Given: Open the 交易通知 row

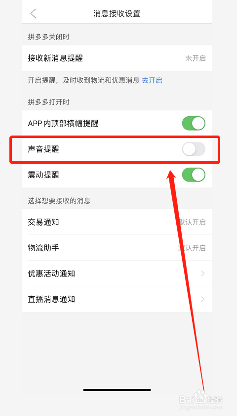Looking at the screenshot, I should [117, 222].
